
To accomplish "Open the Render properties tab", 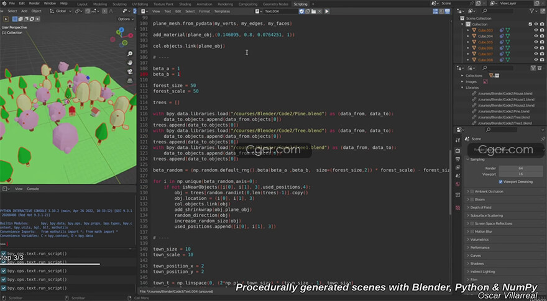I will click(457, 150).
